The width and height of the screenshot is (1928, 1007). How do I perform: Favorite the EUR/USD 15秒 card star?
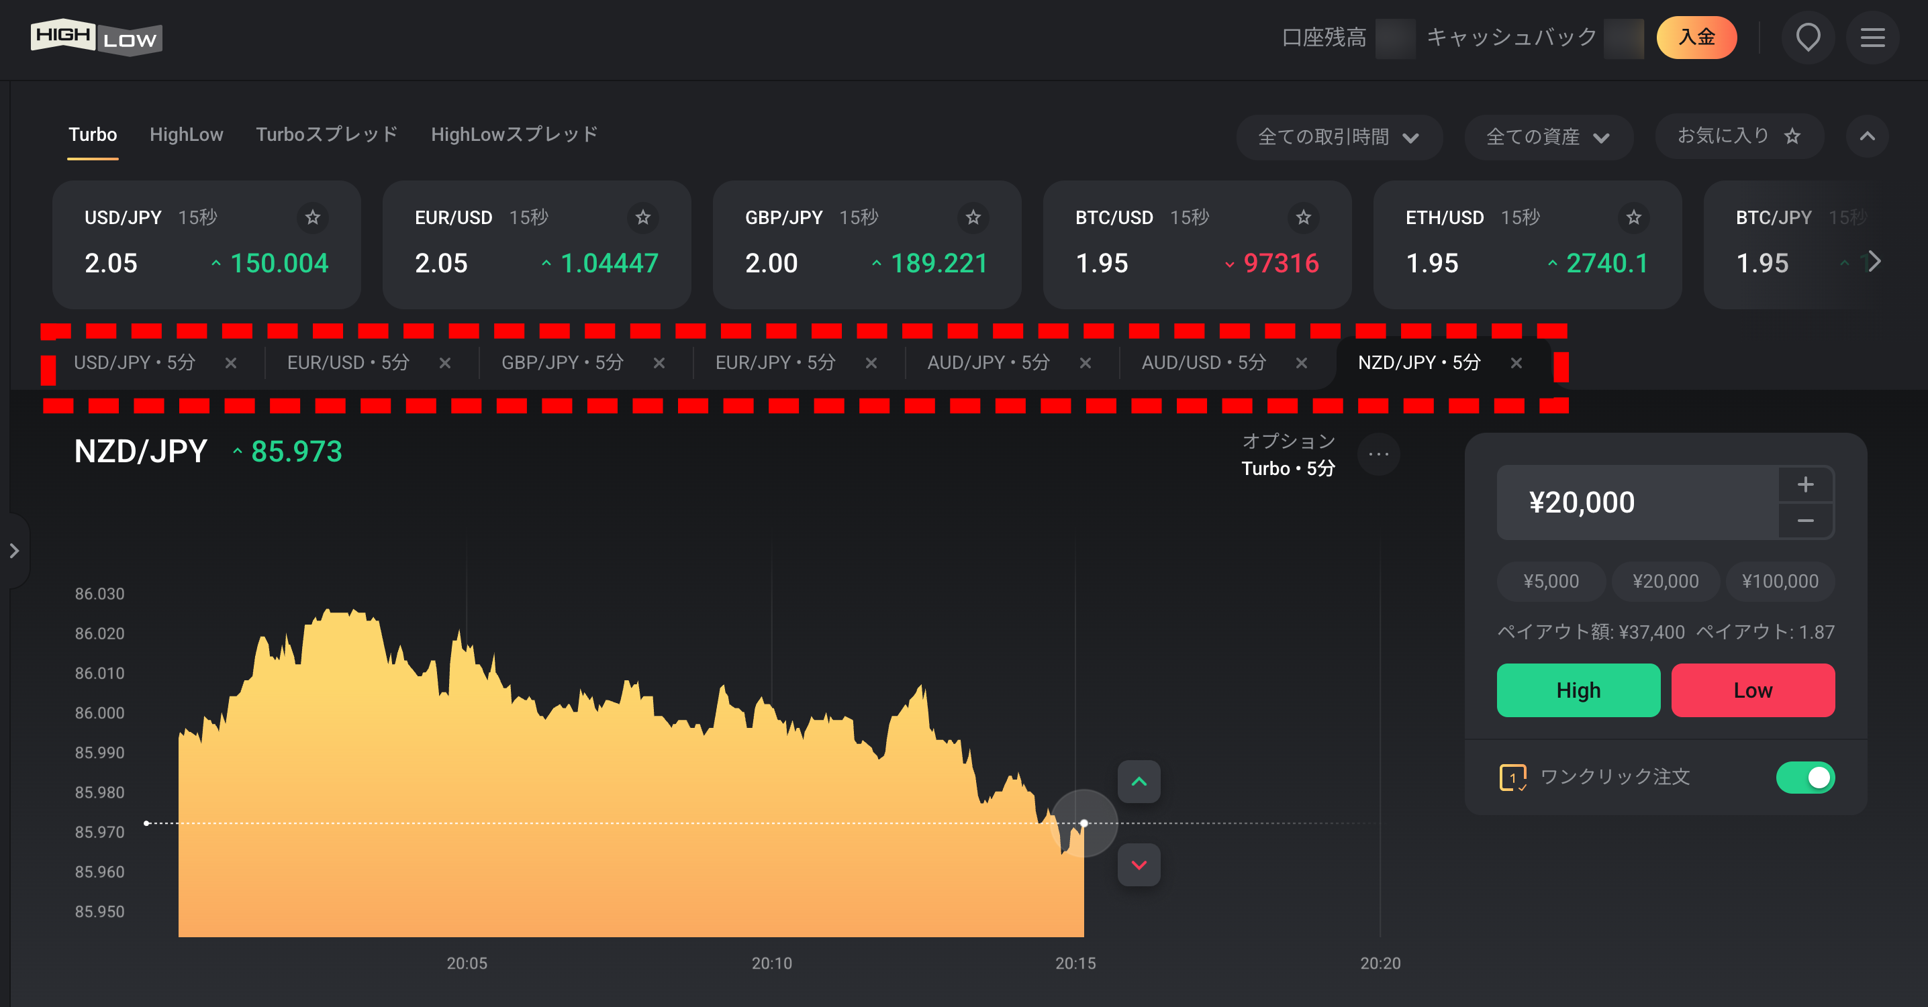point(642,218)
